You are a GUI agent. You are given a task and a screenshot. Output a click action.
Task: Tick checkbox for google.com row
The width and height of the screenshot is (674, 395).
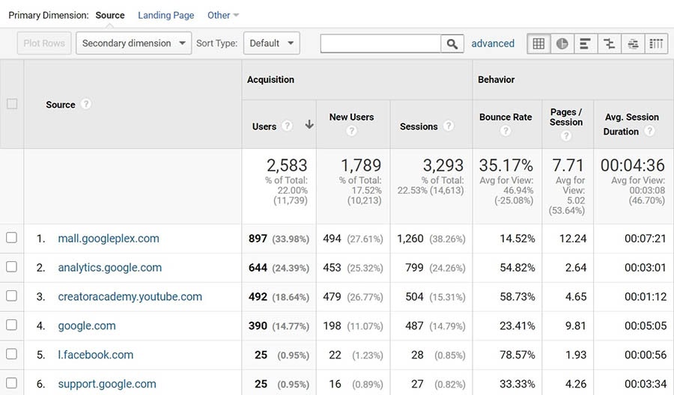[11, 325]
